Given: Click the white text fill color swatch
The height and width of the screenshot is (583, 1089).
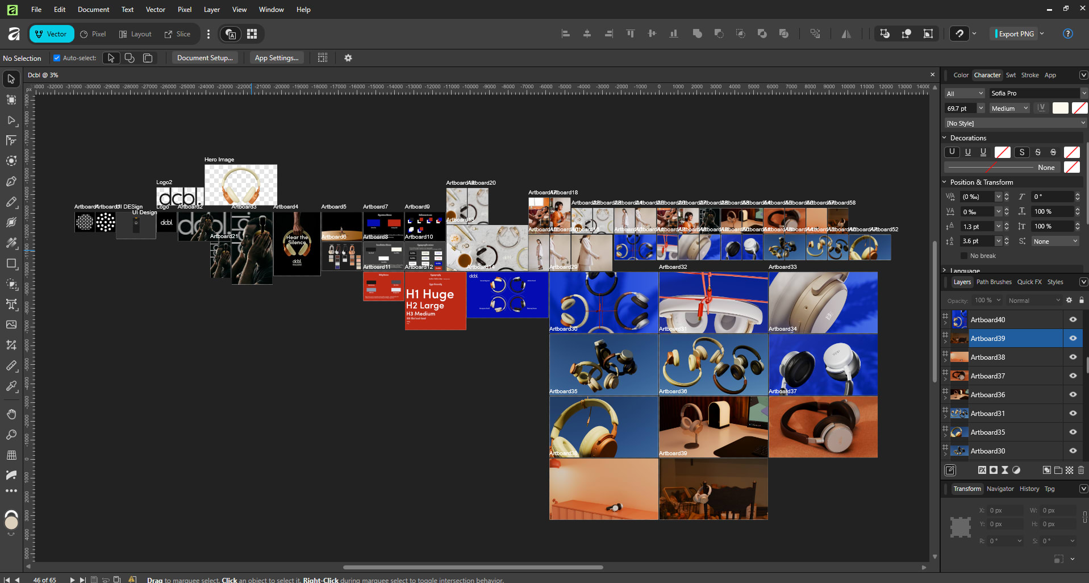Looking at the screenshot, I should pos(1060,108).
